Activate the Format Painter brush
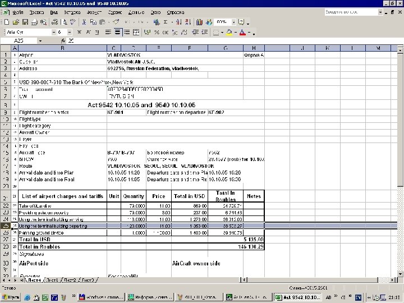Screen dimensions: 404x303 pos(116,22)
